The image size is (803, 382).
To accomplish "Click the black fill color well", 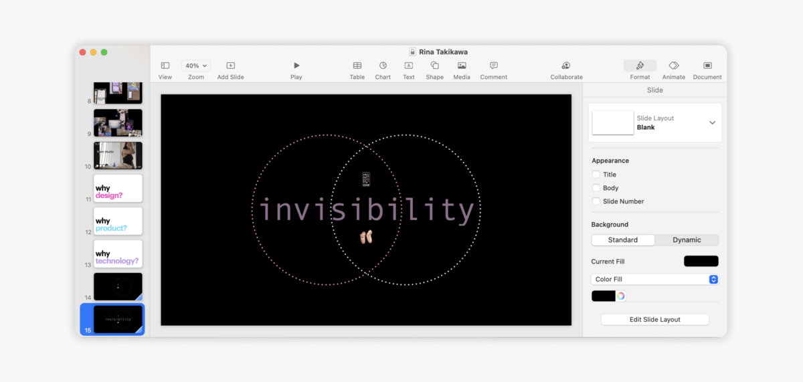I will 604,296.
